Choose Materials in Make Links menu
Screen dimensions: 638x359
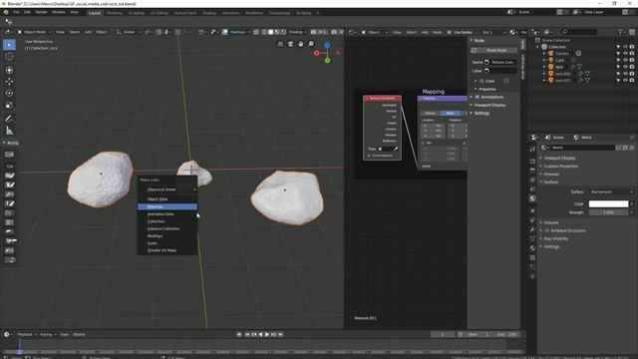pos(167,206)
